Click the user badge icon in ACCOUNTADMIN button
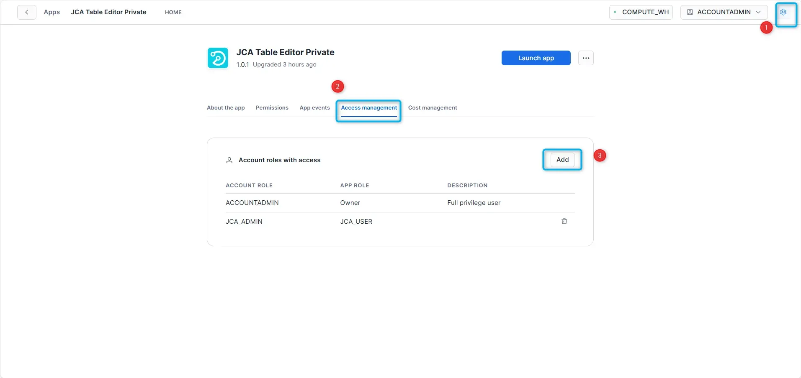 click(x=690, y=12)
